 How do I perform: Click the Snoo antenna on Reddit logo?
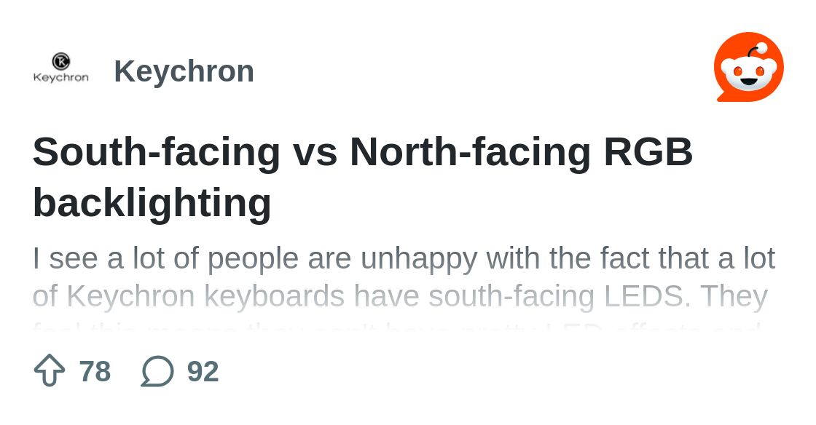(x=757, y=50)
